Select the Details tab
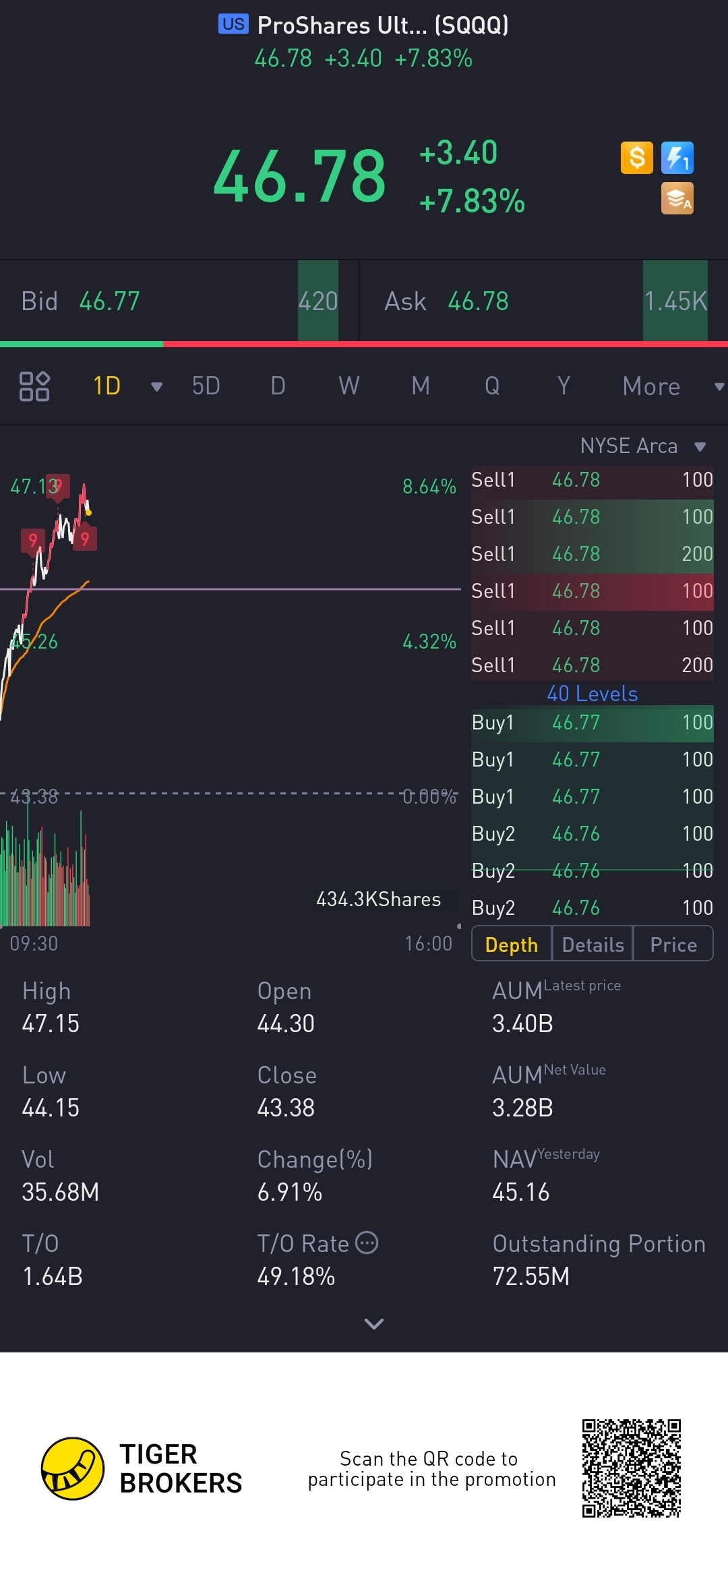This screenshot has height=1585, width=728. 593,944
